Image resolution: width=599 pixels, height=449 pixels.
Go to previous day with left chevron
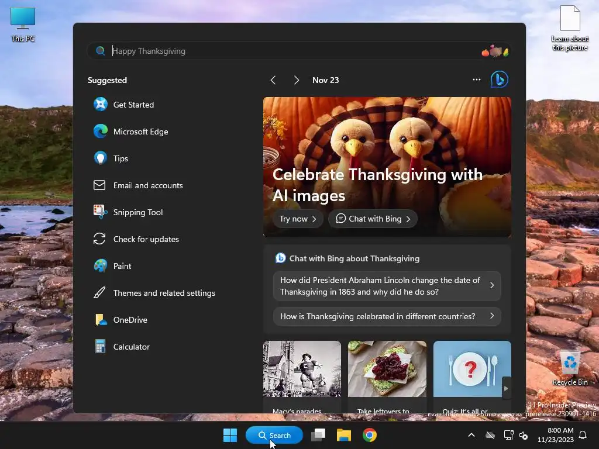tap(273, 80)
